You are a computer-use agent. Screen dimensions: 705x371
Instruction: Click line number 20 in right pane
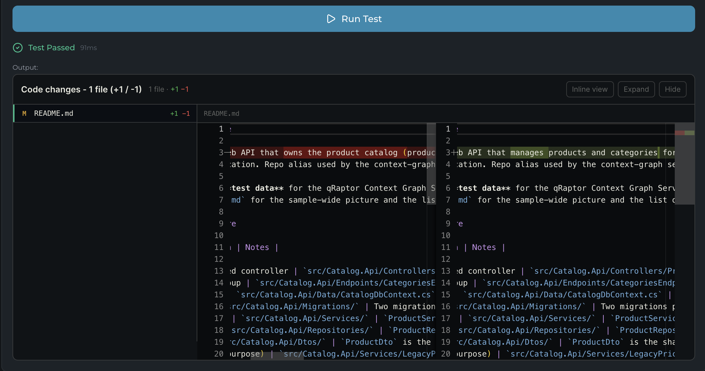pyautogui.click(x=446, y=354)
